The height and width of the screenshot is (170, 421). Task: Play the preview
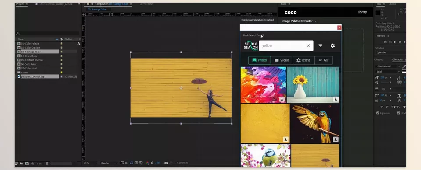pos(395,42)
